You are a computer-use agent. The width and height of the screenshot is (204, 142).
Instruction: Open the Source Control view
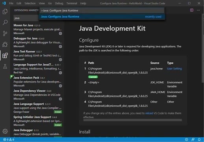click(5, 34)
